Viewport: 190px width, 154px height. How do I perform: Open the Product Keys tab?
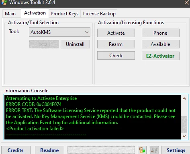[64, 14]
